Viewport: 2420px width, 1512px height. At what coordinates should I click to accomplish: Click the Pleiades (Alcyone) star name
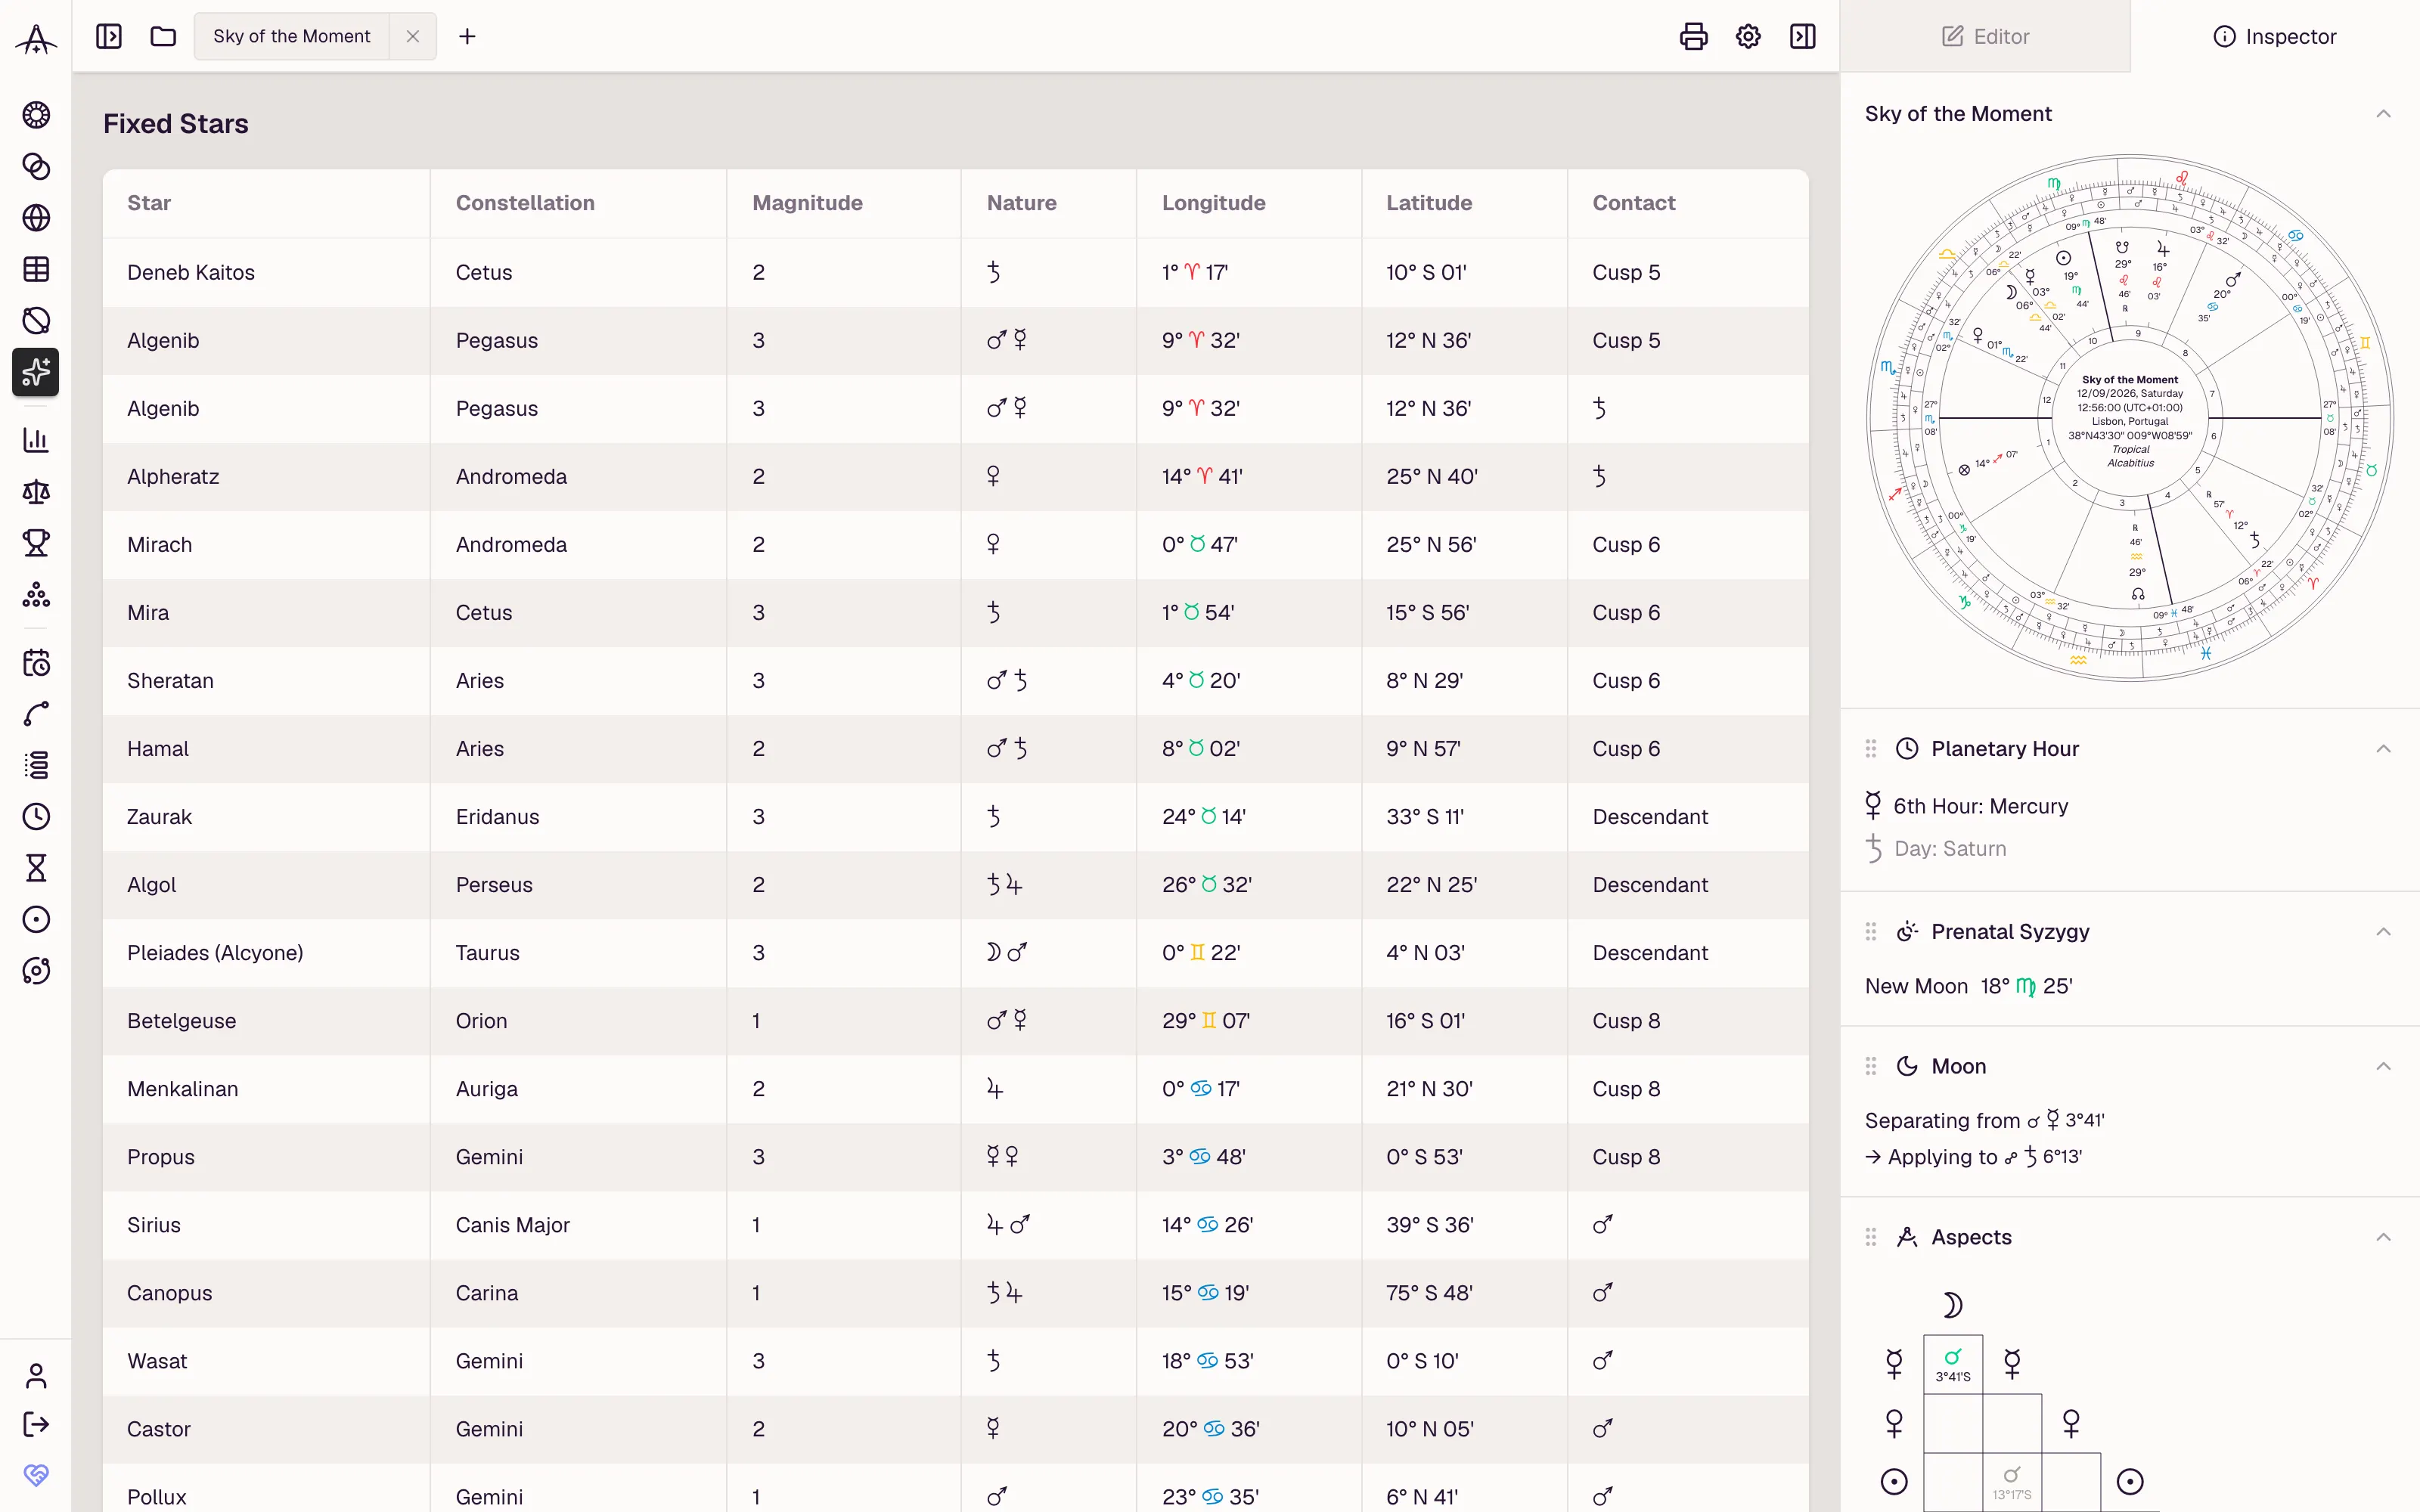[215, 953]
